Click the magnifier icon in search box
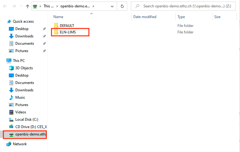This screenshot has width=240, height=152. tap(137, 6)
